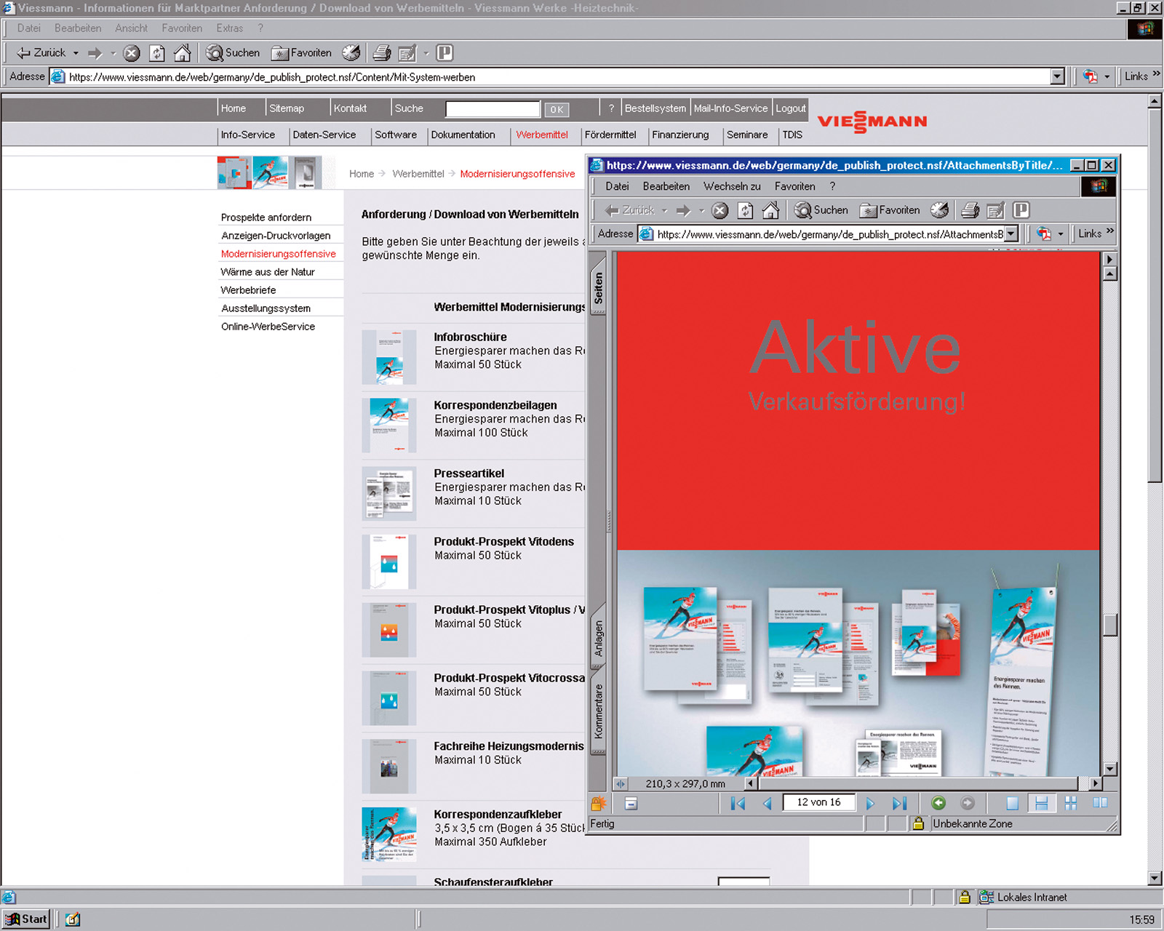1164x931 pixels.
Task: Click the Print icon in the popup toolbar
Action: [x=970, y=211]
